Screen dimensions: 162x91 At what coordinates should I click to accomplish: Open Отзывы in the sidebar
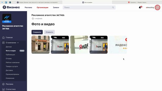click(9, 58)
